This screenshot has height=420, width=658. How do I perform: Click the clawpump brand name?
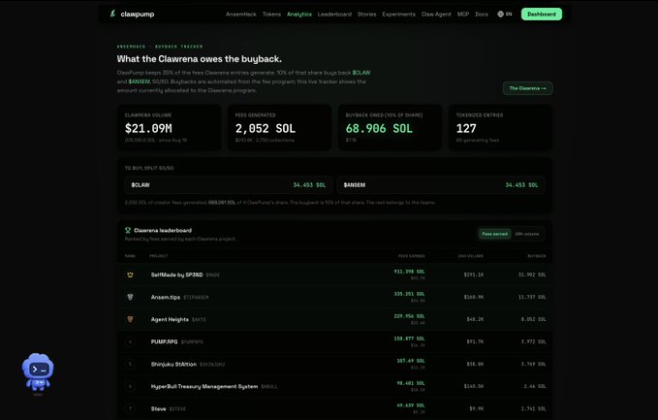click(x=138, y=14)
